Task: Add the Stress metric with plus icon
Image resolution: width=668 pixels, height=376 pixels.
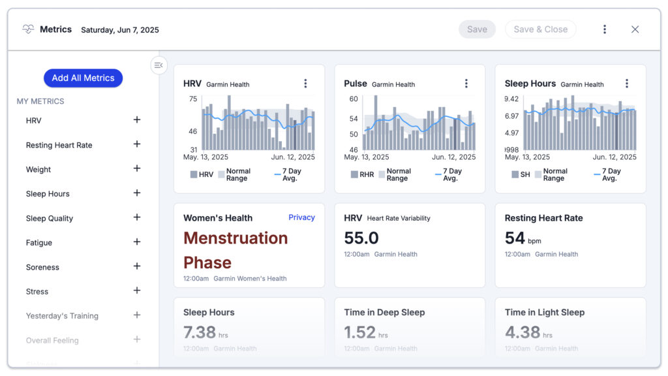Action: (137, 291)
